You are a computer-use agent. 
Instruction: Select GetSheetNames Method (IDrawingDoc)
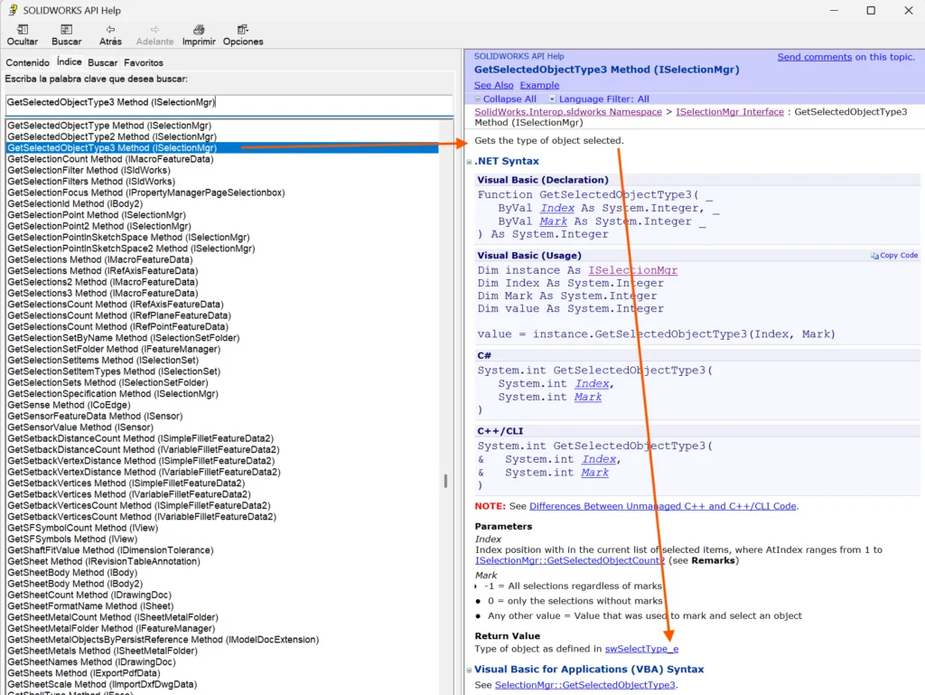(x=91, y=662)
